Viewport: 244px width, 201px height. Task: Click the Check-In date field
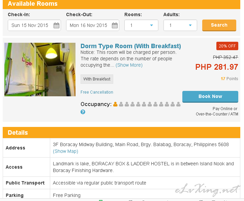[34, 25]
